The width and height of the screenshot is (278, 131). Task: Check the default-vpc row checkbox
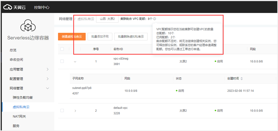pyautogui.click(x=62, y=111)
